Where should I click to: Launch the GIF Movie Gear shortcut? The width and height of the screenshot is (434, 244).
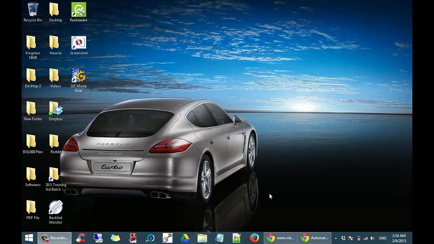[79, 80]
